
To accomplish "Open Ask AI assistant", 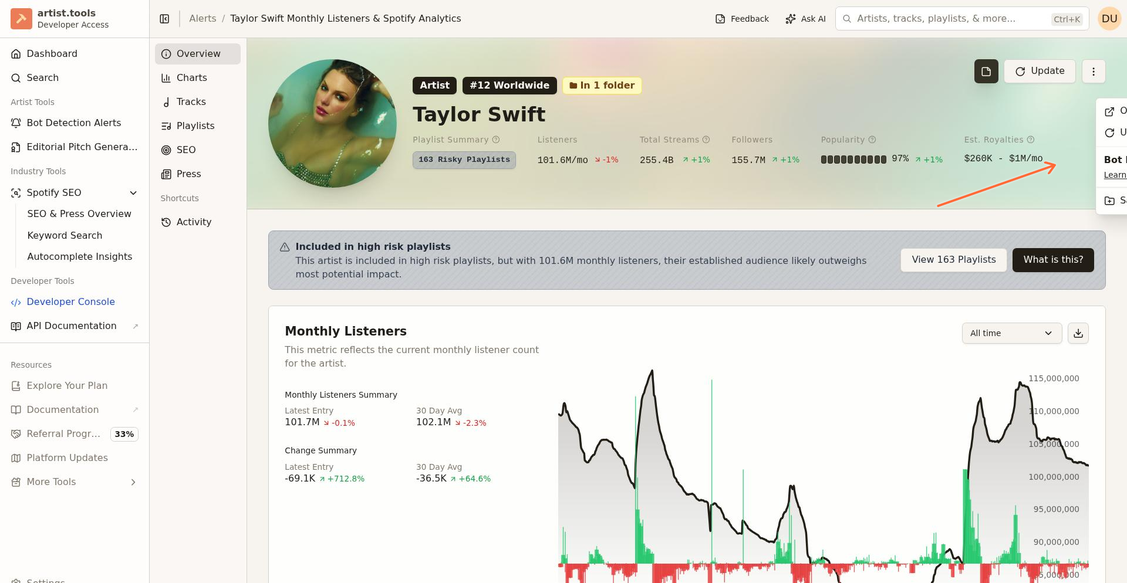I will [x=805, y=19].
